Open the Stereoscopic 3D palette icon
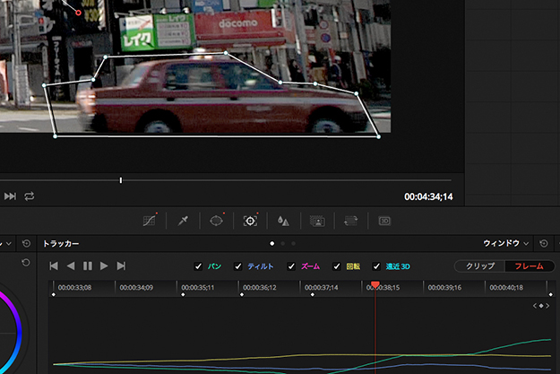This screenshot has height=374, width=560. [x=384, y=220]
